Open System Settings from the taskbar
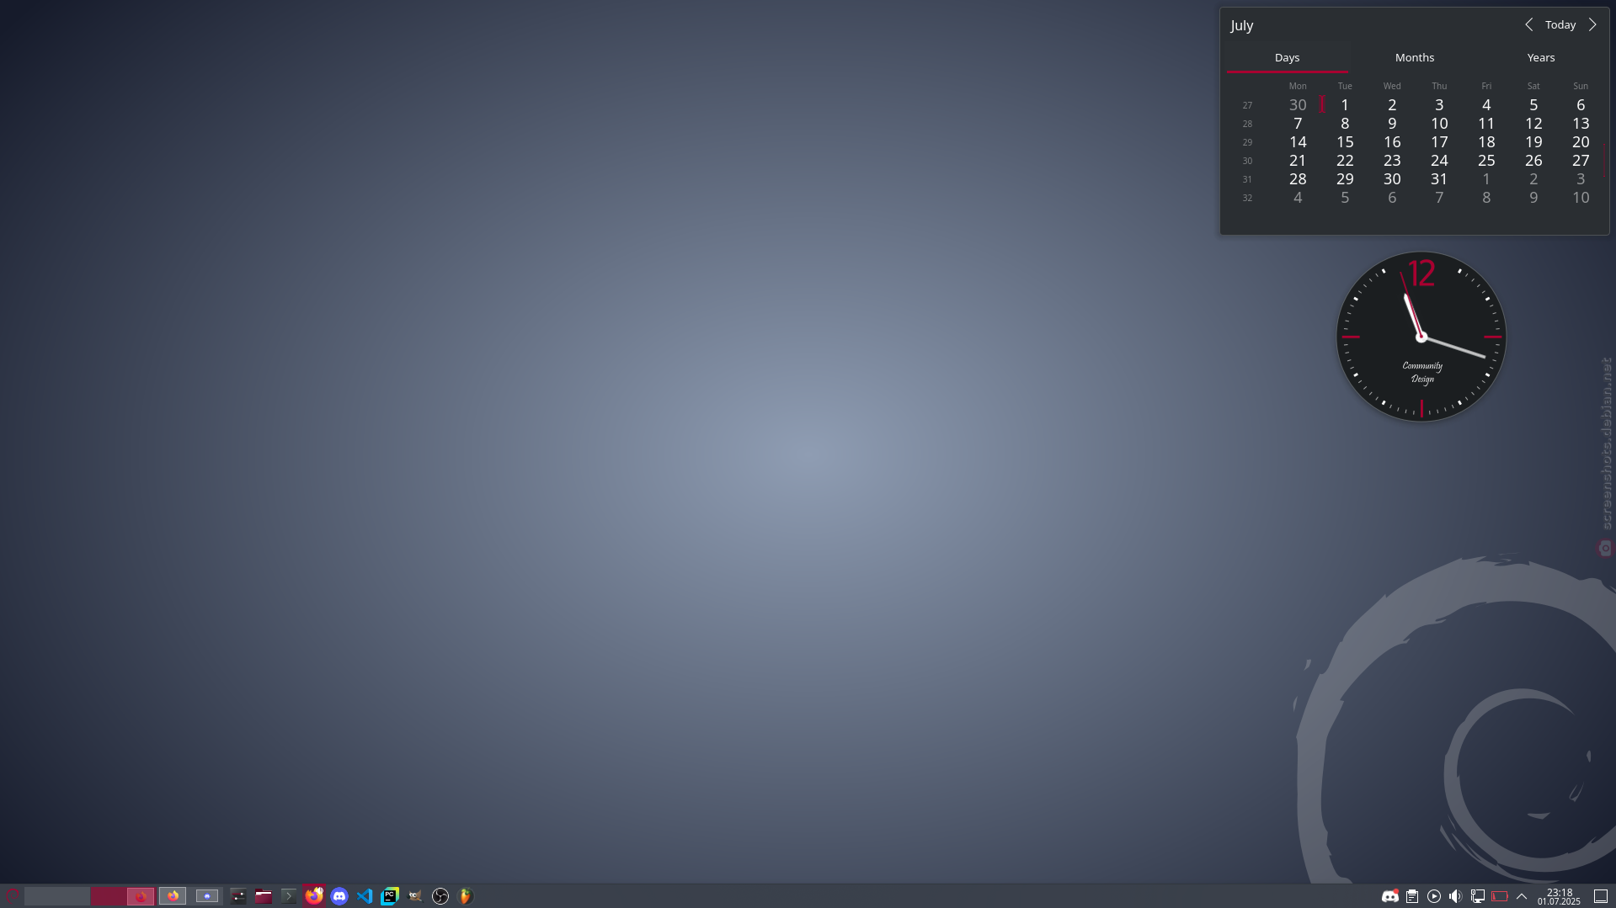Screen dimensions: 1616x908 [x=238, y=896]
